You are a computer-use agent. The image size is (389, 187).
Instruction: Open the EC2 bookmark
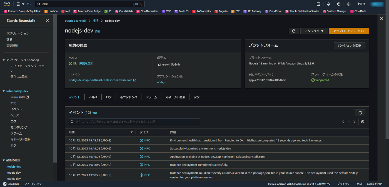(235, 11)
